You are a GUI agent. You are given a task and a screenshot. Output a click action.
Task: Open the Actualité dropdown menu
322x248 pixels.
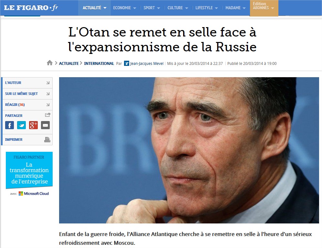pos(94,8)
